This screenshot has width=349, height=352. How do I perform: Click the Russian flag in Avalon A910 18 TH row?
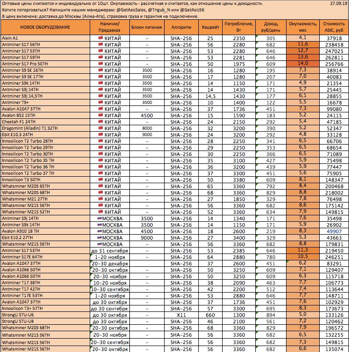[x=99, y=231]
